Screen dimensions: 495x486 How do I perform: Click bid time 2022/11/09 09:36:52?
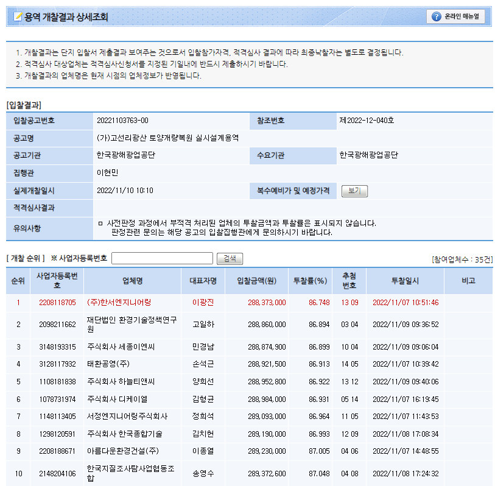click(405, 325)
